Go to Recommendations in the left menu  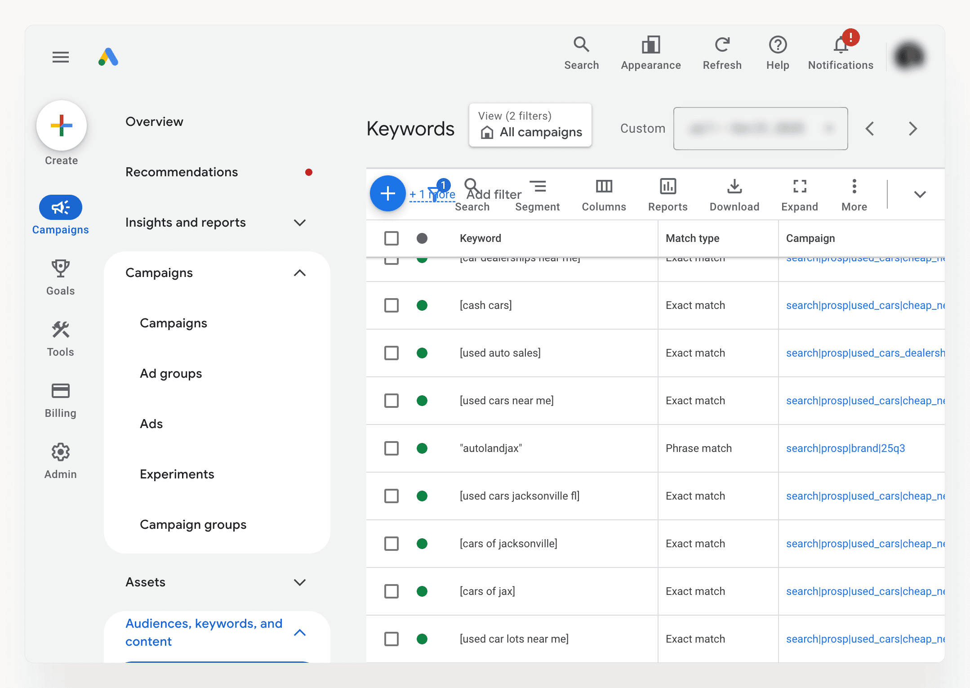click(x=182, y=172)
